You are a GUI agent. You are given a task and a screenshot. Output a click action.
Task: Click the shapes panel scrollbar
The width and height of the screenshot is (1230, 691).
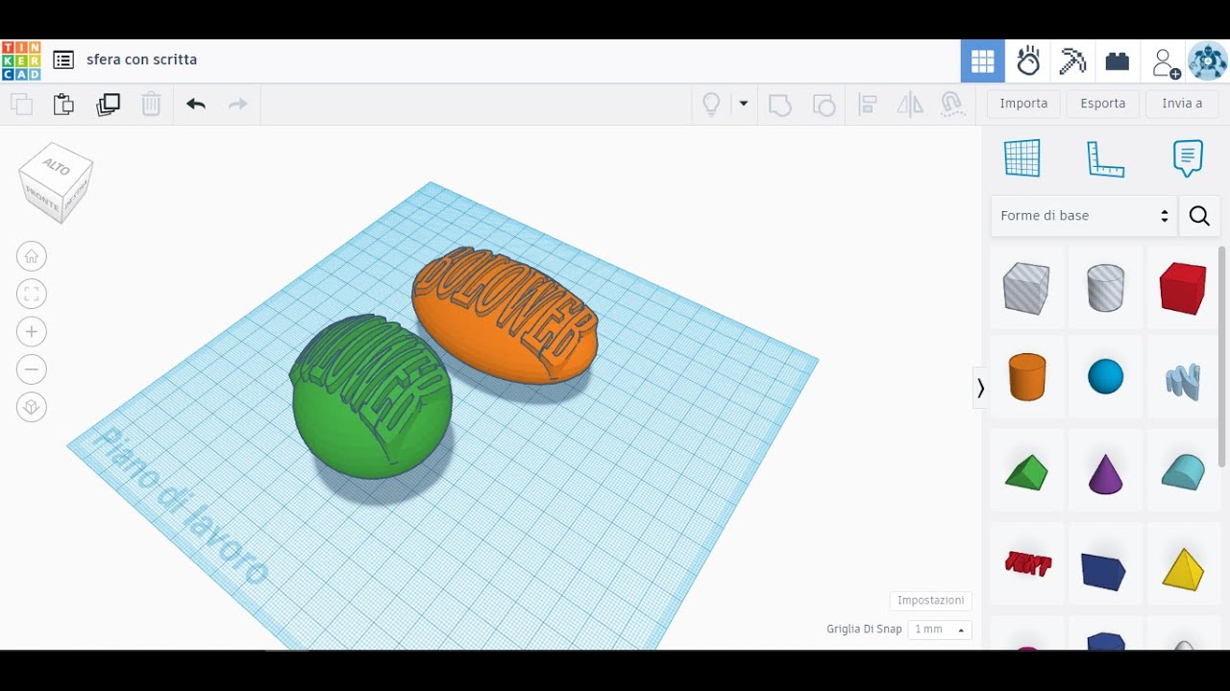[x=1222, y=356]
